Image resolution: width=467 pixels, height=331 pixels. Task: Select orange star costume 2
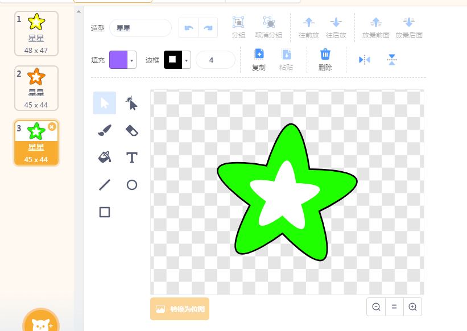coord(36,88)
